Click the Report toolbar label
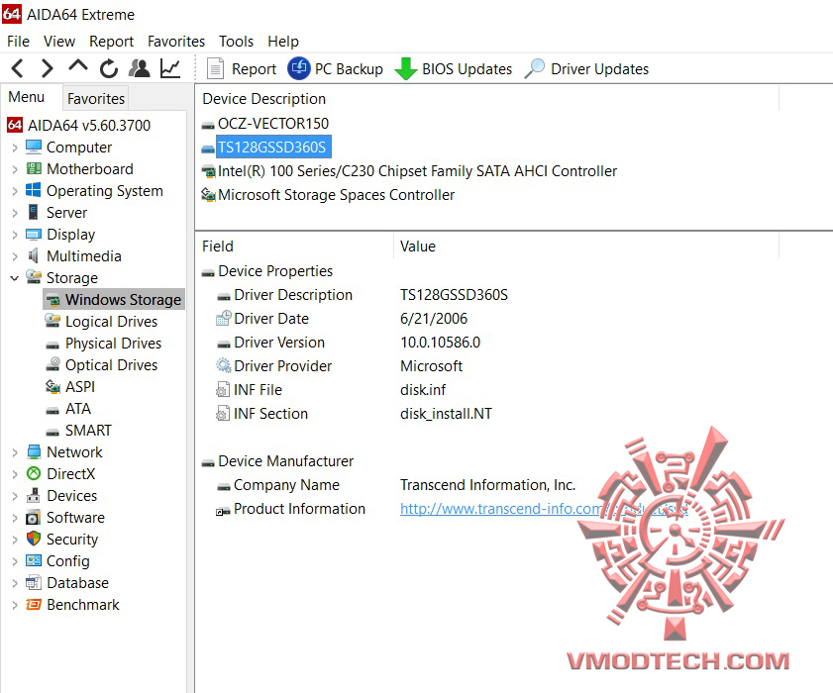The width and height of the screenshot is (833, 693). pos(254,69)
